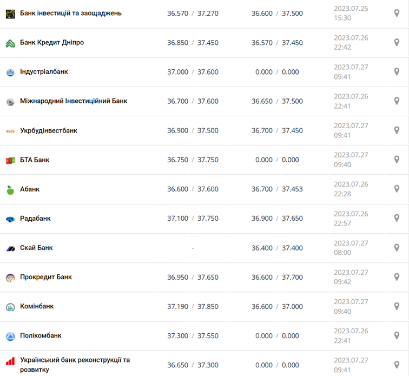Click the Комінбанк logo icon
The height and width of the screenshot is (376, 409).
pos(10,307)
